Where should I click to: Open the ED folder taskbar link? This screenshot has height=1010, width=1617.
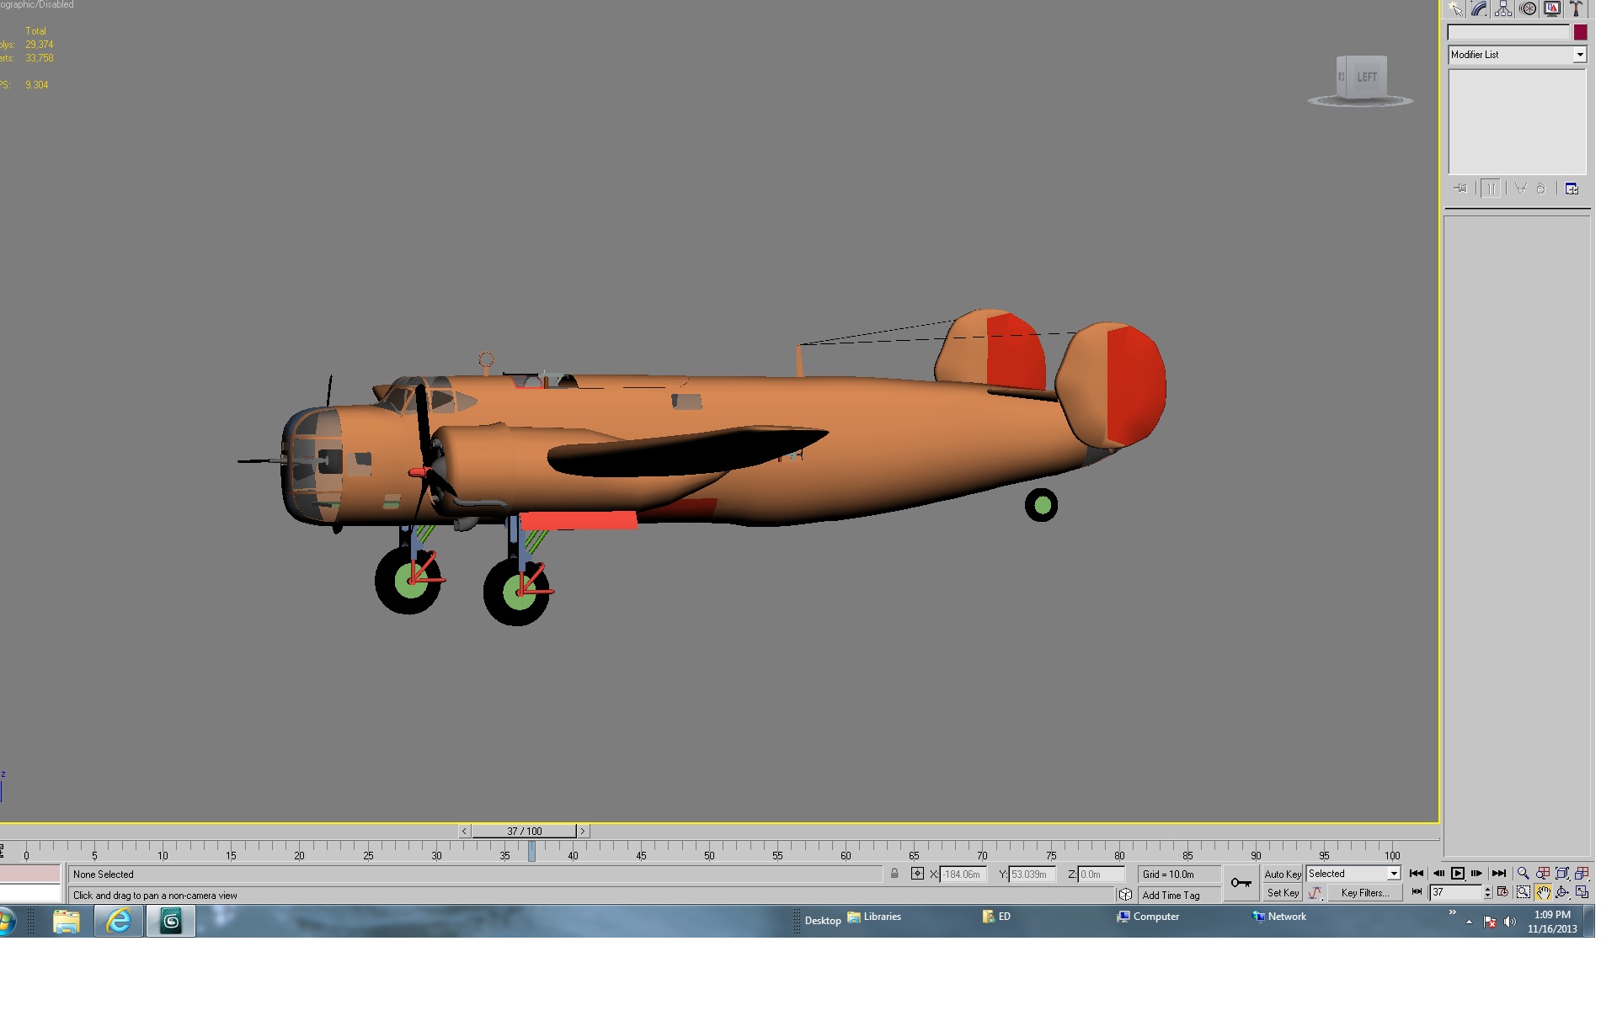click(x=996, y=917)
